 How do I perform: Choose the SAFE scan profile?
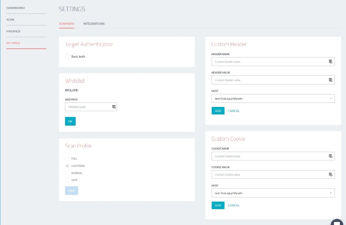tap(67, 180)
